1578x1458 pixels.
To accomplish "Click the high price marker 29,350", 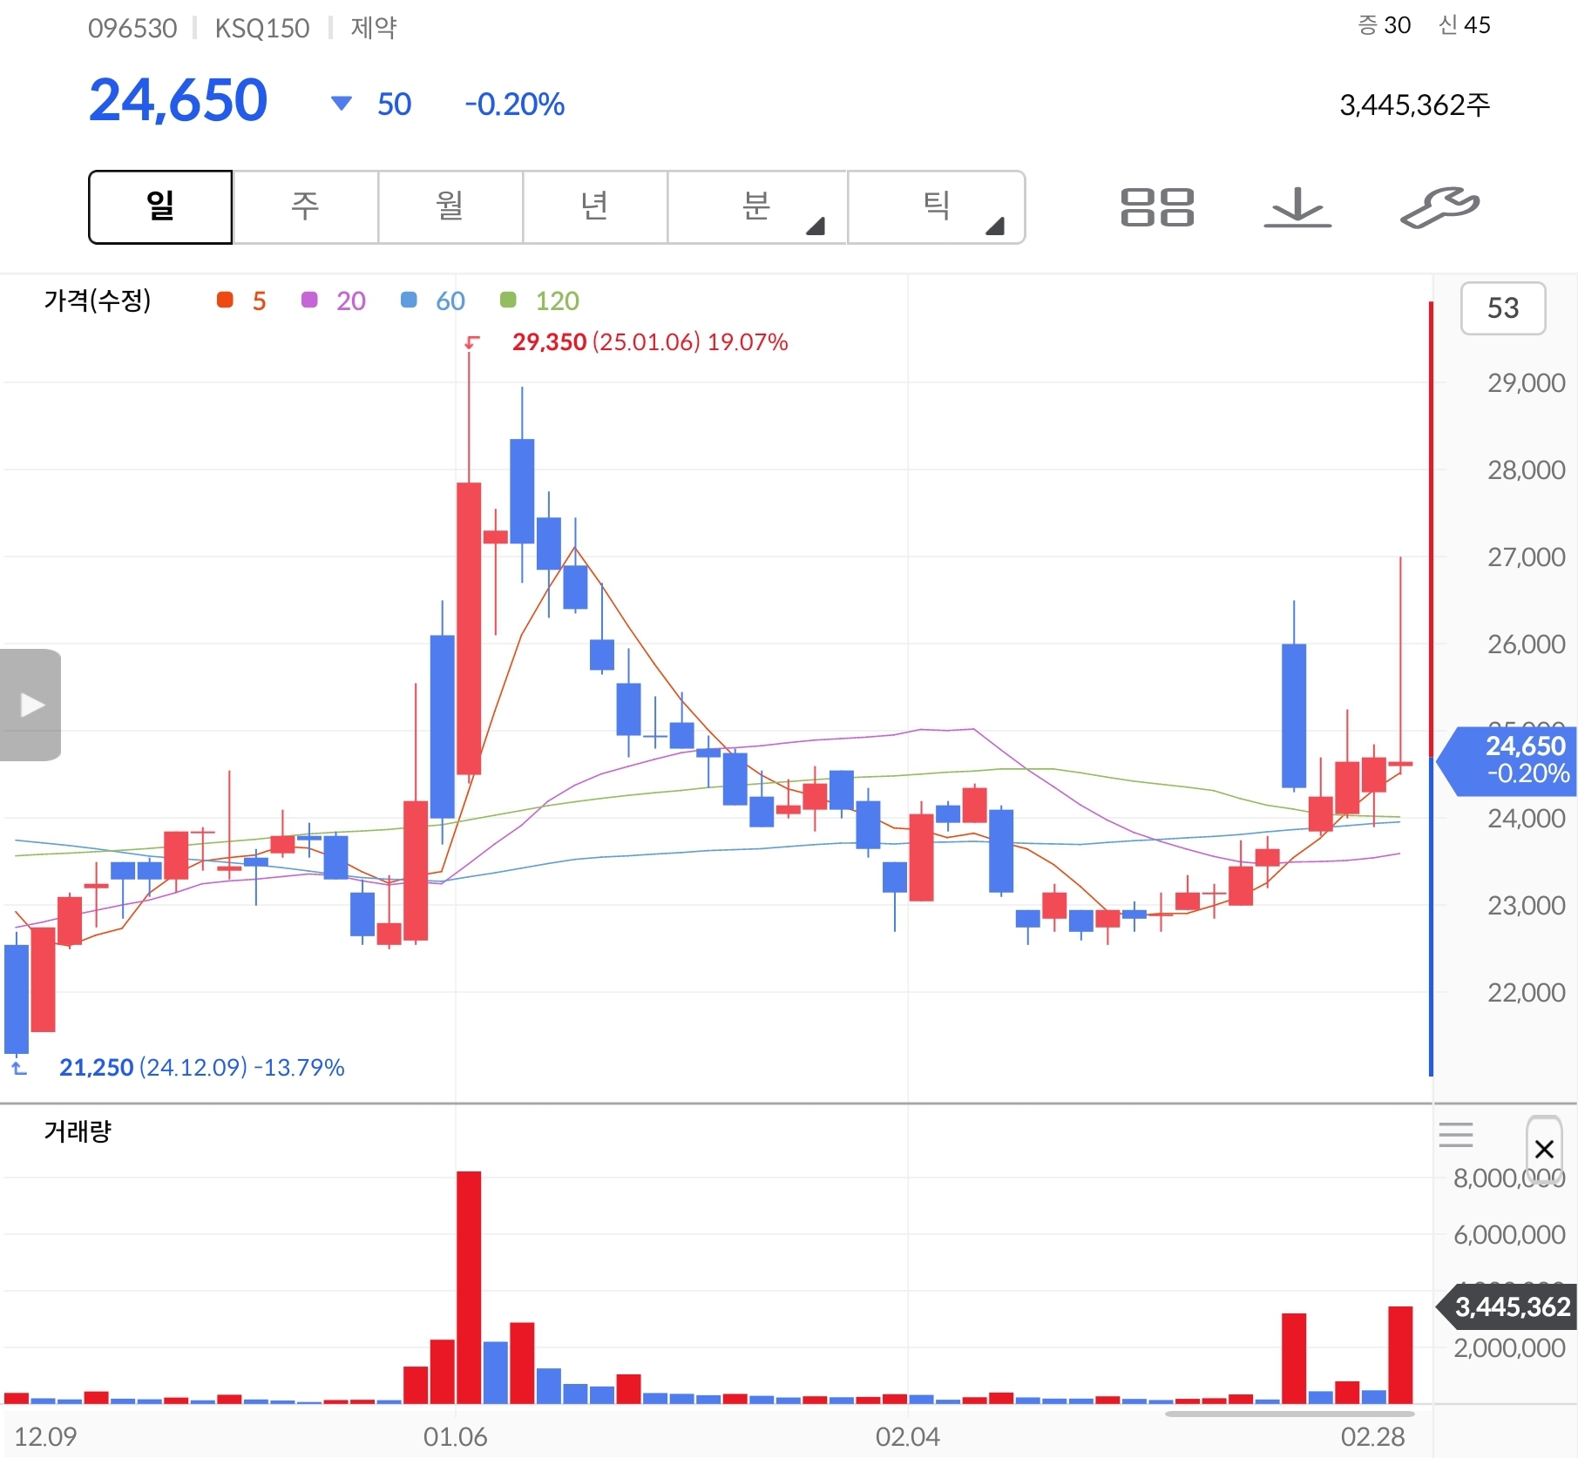I will click(549, 342).
